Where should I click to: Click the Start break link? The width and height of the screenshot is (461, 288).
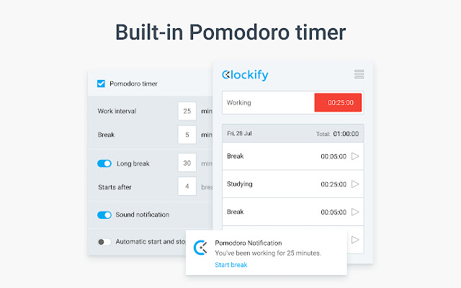[230, 265]
